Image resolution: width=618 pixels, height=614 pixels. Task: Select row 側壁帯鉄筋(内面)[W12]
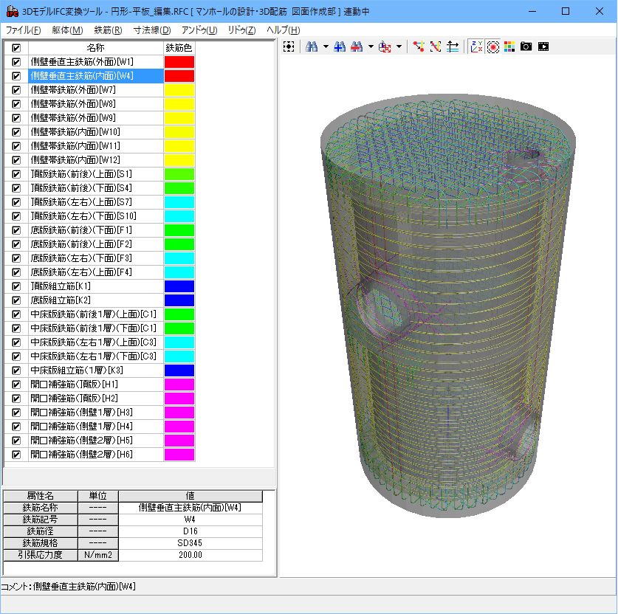coord(96,160)
